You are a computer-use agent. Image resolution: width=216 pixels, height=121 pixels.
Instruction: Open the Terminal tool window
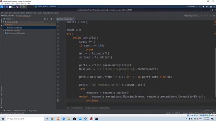(x=8, y=111)
